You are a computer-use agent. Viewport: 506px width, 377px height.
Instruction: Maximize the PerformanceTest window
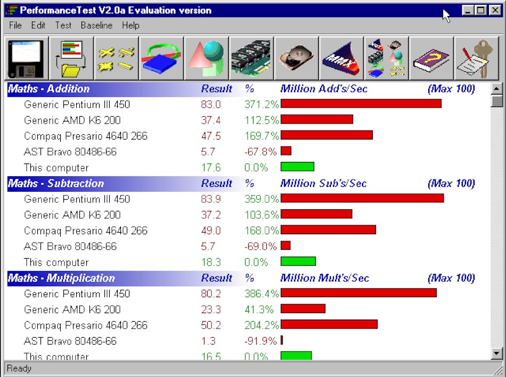pyautogui.click(x=480, y=10)
